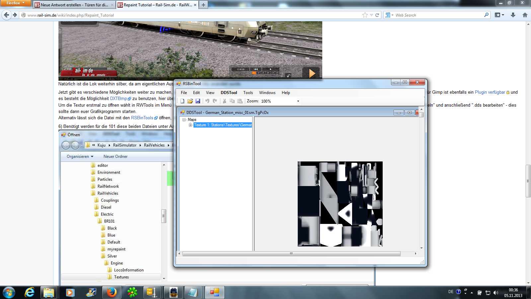Click the Paste clipboard icon

240,101
